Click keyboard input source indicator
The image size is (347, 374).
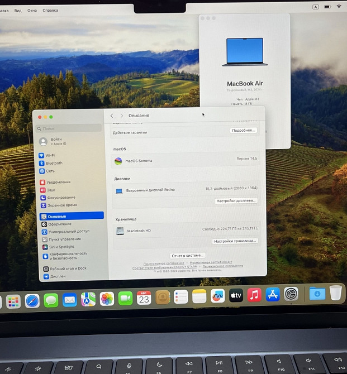pos(316,7)
